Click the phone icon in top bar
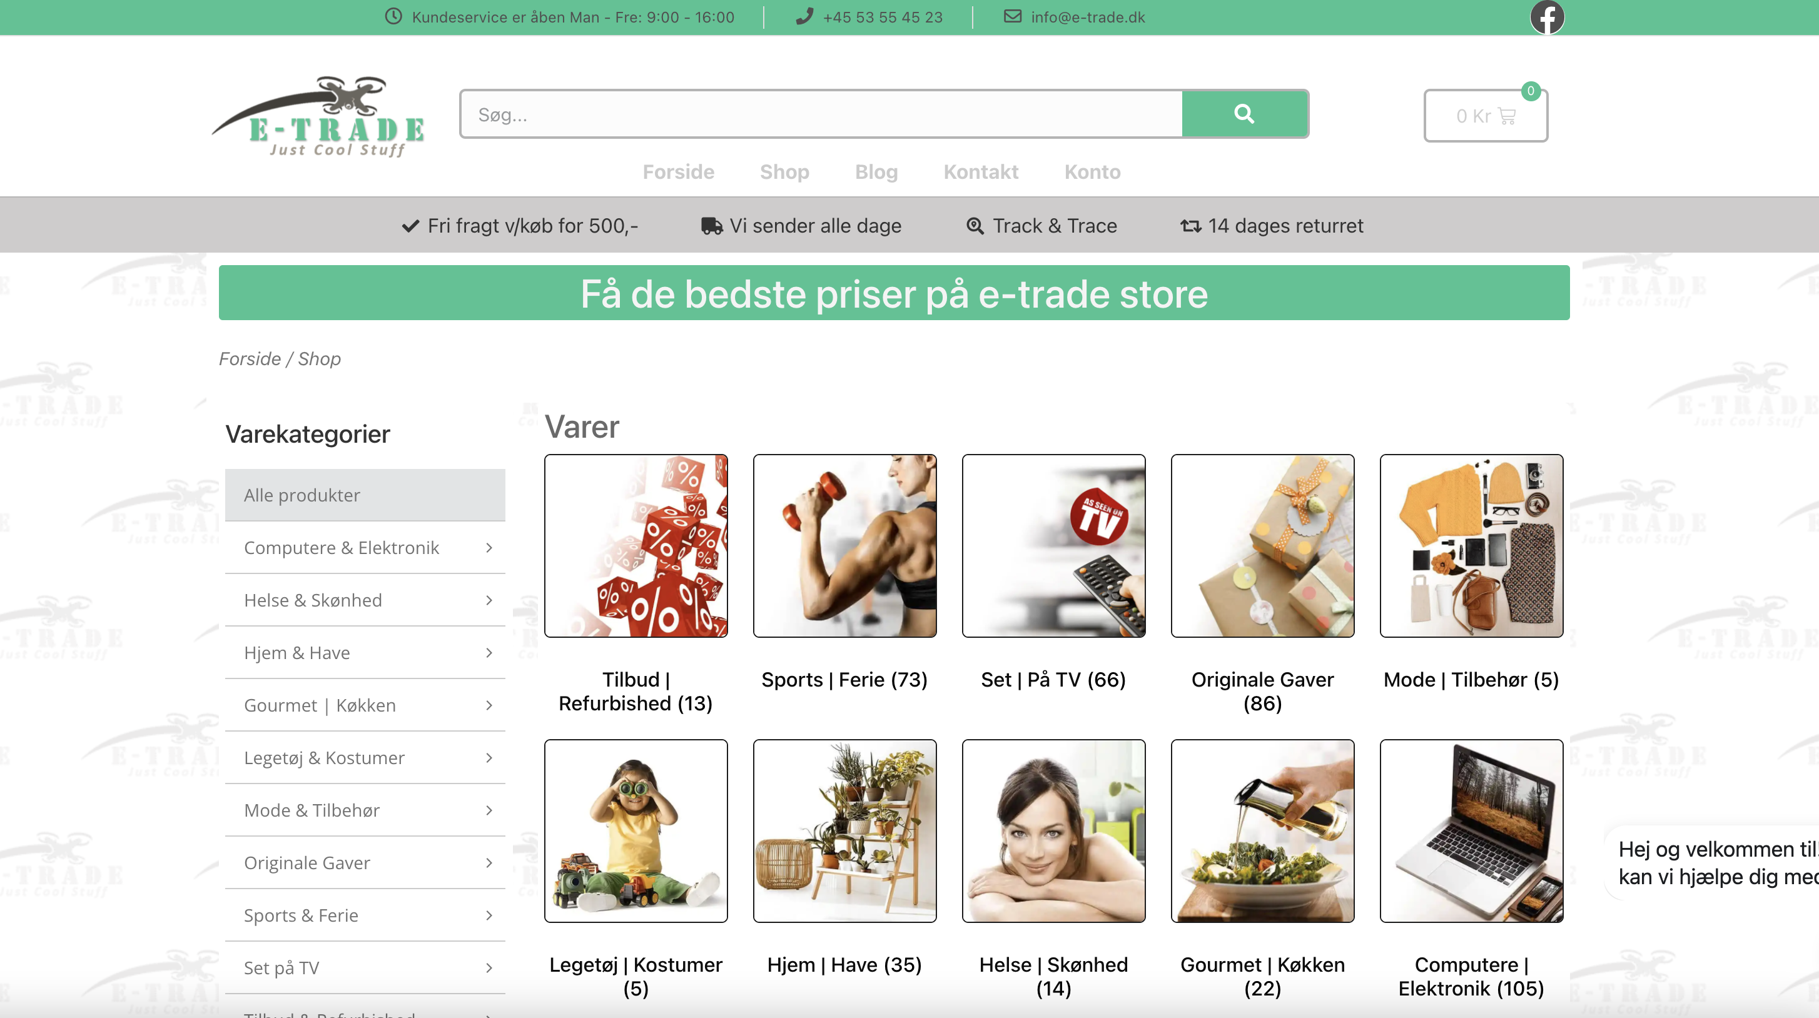The height and width of the screenshot is (1018, 1819). (x=804, y=16)
